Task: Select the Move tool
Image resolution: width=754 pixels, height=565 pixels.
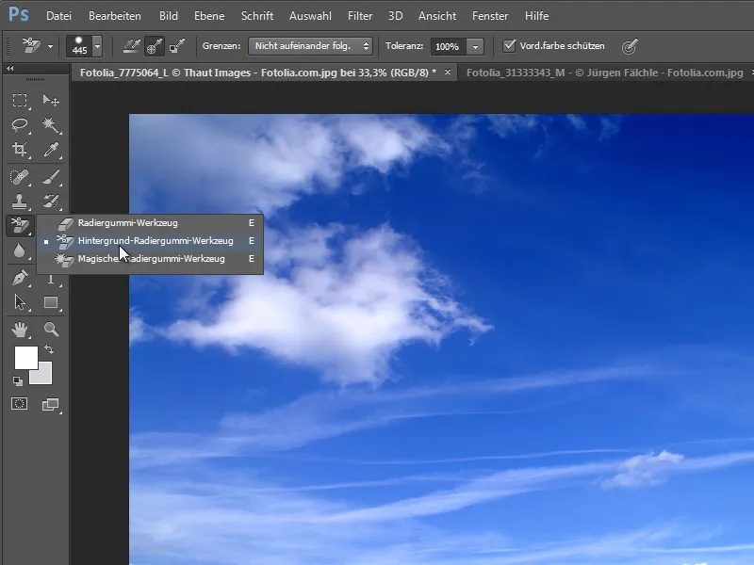Action: pos(51,100)
